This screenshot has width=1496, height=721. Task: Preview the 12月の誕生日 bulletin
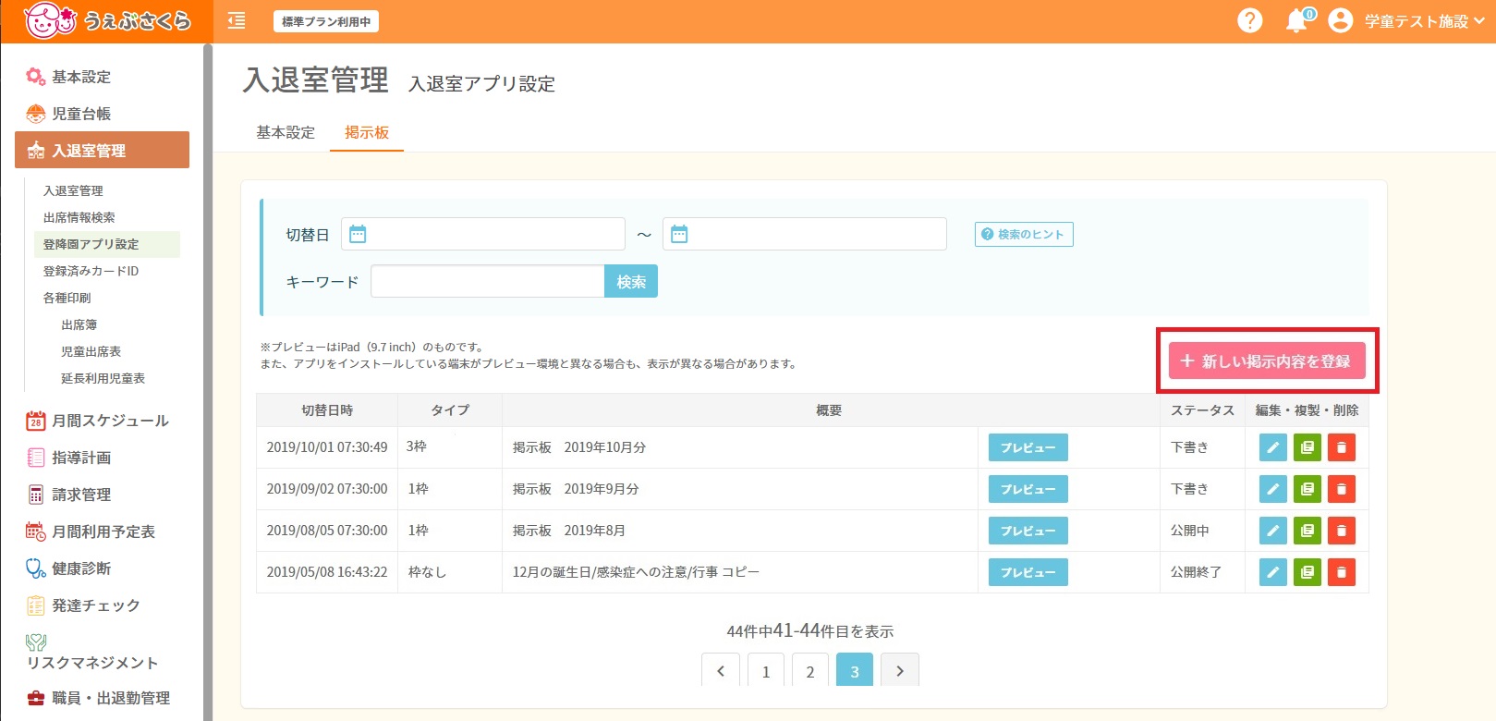point(1028,572)
